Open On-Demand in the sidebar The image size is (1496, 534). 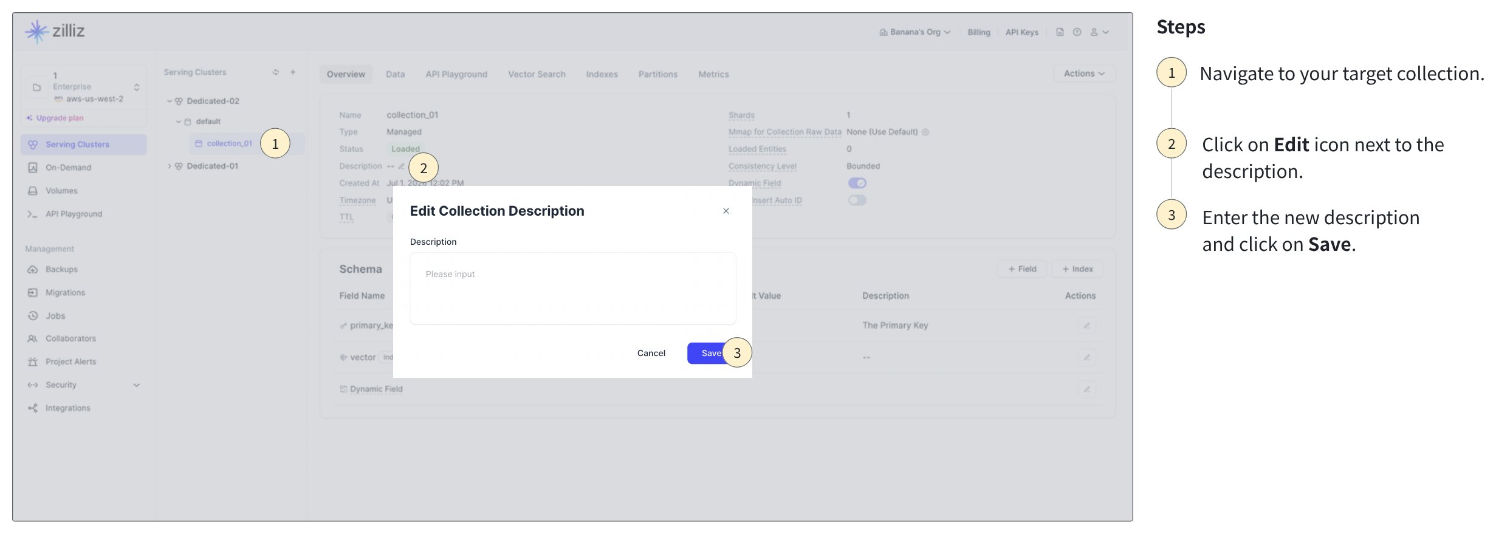tap(84, 168)
